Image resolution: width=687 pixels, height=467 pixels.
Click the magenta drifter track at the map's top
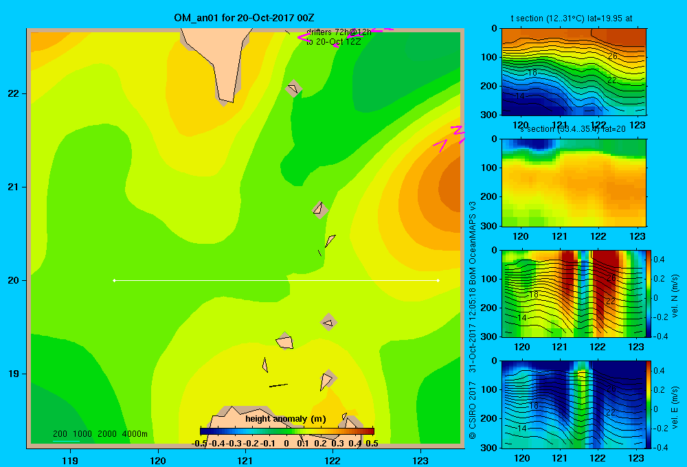[346, 37]
